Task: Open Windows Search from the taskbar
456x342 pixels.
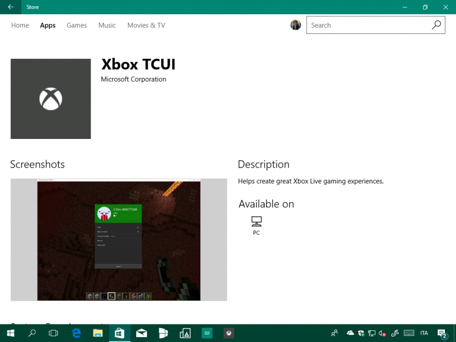Action: tap(31, 333)
